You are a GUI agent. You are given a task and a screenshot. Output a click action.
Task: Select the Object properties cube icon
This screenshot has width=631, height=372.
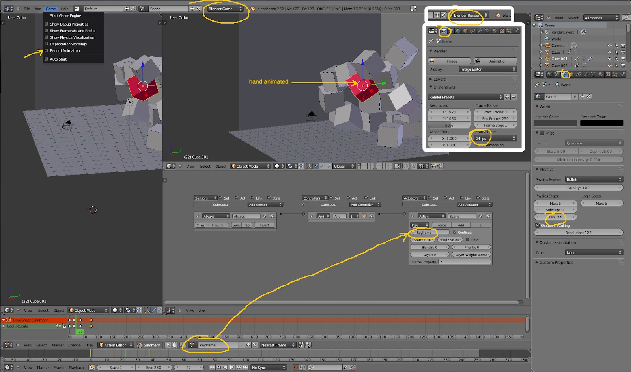tap(571, 74)
